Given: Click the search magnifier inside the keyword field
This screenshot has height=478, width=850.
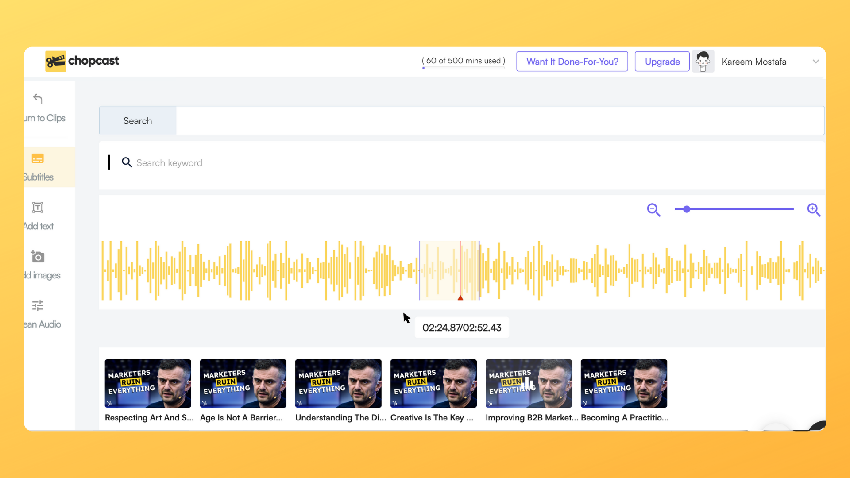Looking at the screenshot, I should pos(127,162).
